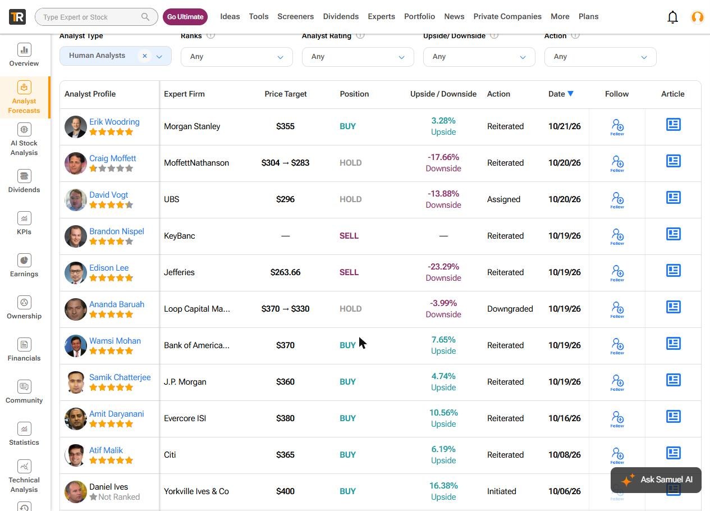The height and width of the screenshot is (511, 710).
Task: Open Dividends in the sidebar
Action: click(24, 181)
